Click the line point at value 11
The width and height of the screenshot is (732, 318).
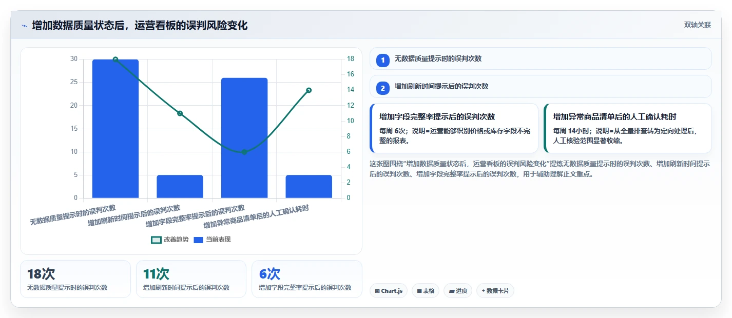(180, 113)
